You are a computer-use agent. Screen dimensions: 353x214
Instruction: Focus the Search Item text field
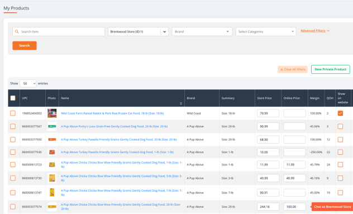59,32
